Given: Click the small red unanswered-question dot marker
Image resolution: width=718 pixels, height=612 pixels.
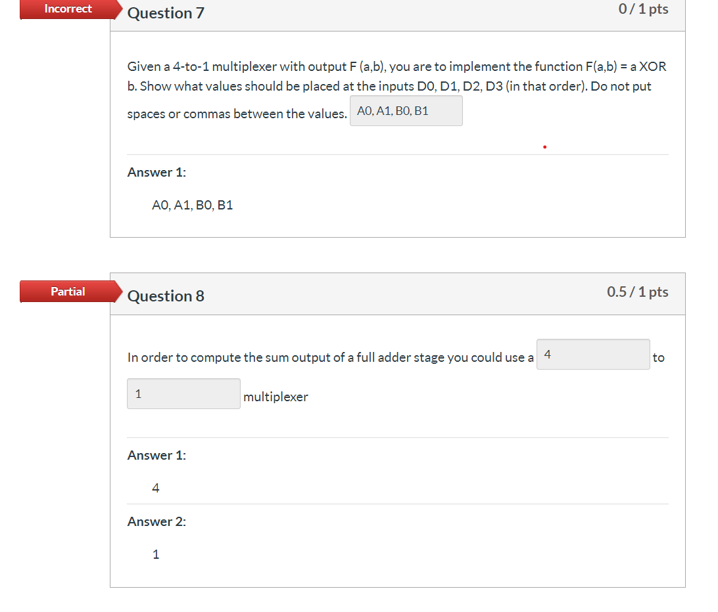Looking at the screenshot, I should coord(544,146).
